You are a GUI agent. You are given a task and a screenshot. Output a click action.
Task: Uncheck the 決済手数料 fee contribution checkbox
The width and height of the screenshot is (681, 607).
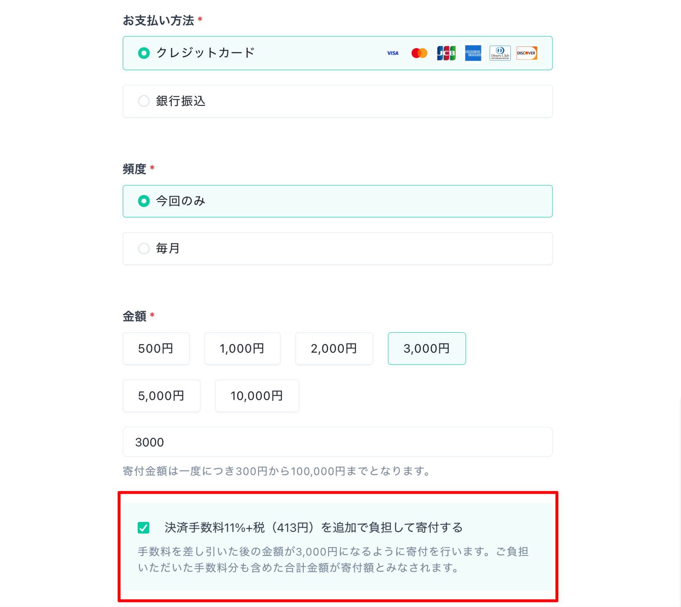144,528
